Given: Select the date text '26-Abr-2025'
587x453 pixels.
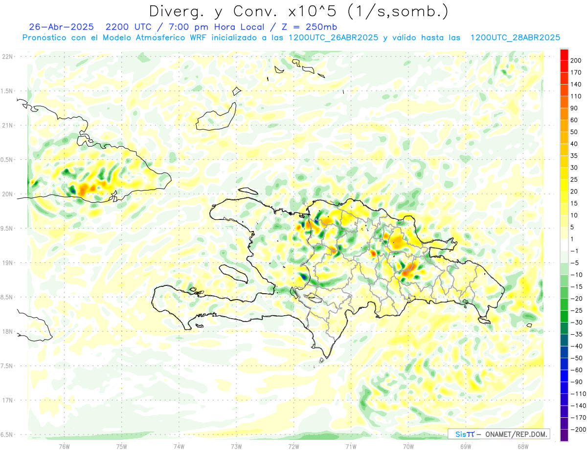Looking at the screenshot, I should point(62,27).
